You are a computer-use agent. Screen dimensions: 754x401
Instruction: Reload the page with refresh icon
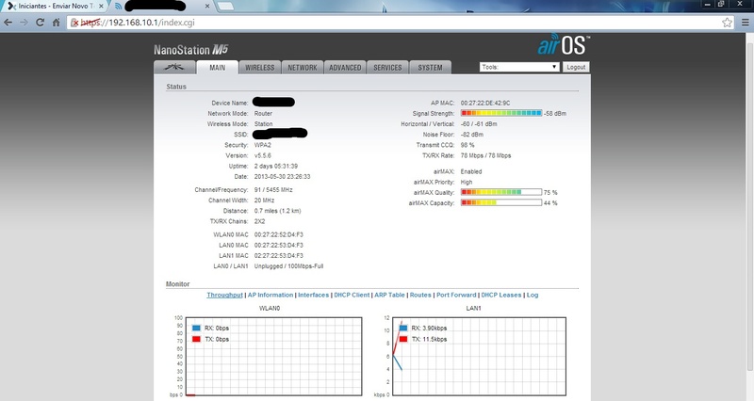pyautogui.click(x=40, y=23)
